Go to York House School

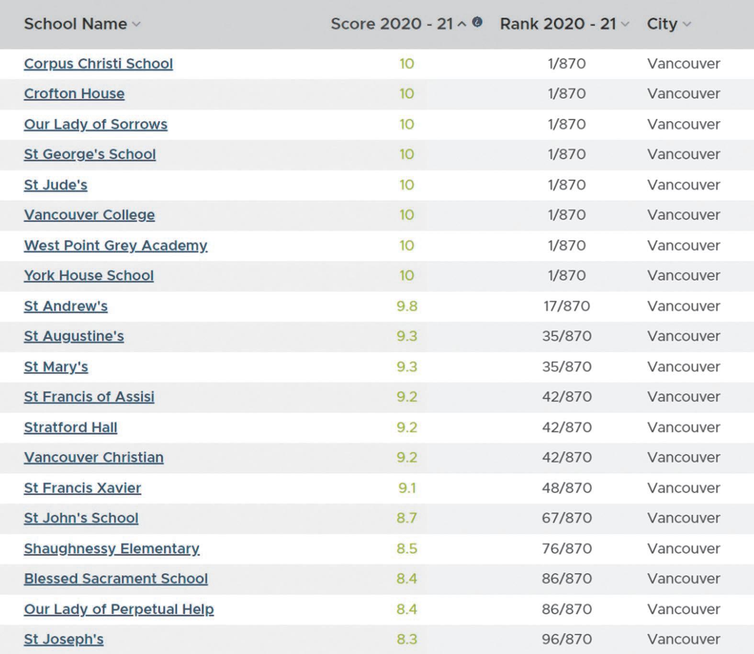[x=89, y=276]
